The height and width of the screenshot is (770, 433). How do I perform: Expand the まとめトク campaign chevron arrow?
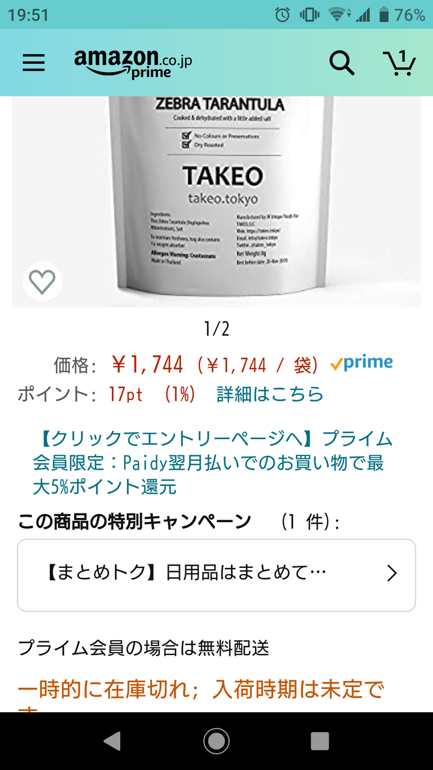click(x=392, y=573)
